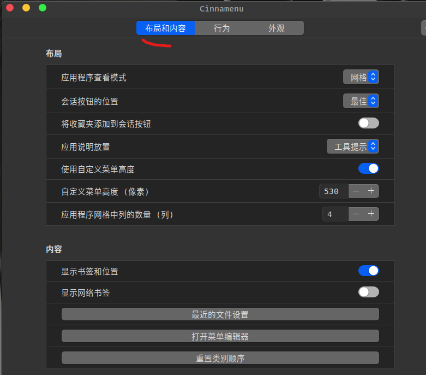
Task: Open 最近的文件设置 button
Action: (220, 314)
